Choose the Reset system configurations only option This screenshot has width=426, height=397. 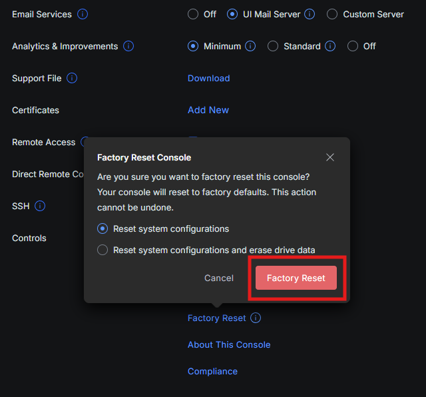coord(103,228)
